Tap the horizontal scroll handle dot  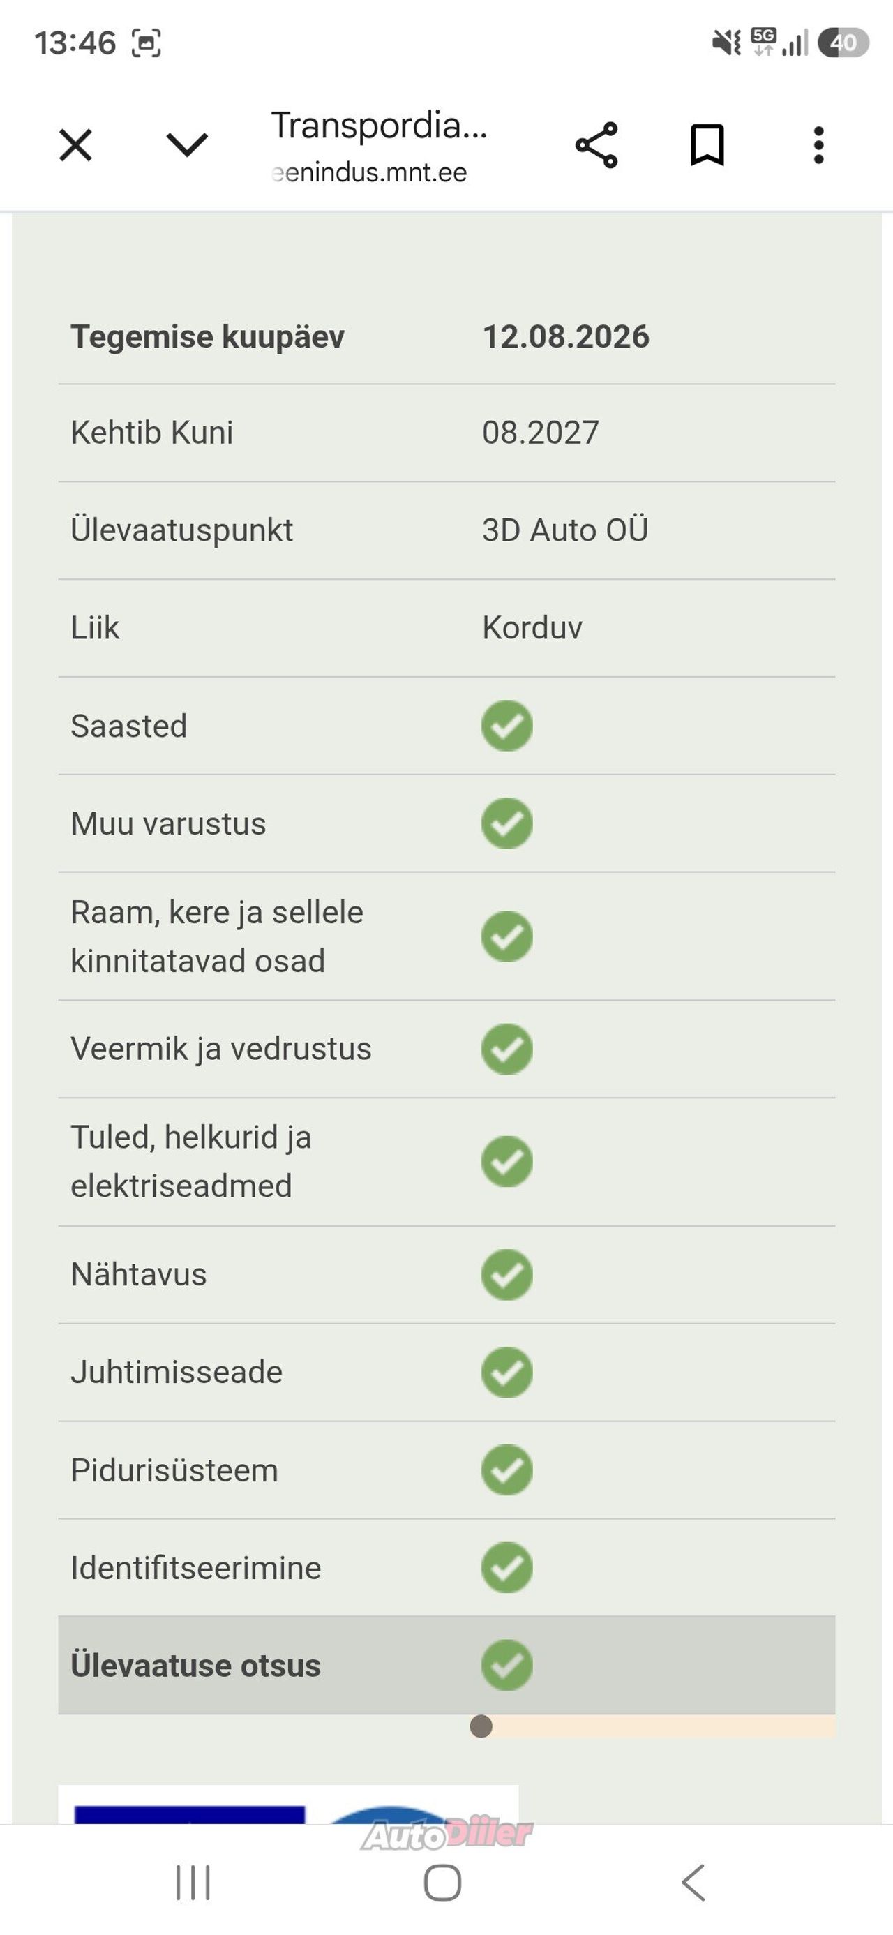coord(481,1726)
